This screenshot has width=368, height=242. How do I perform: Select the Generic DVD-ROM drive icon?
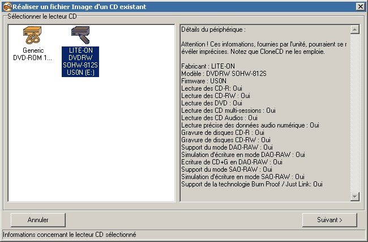[32, 35]
